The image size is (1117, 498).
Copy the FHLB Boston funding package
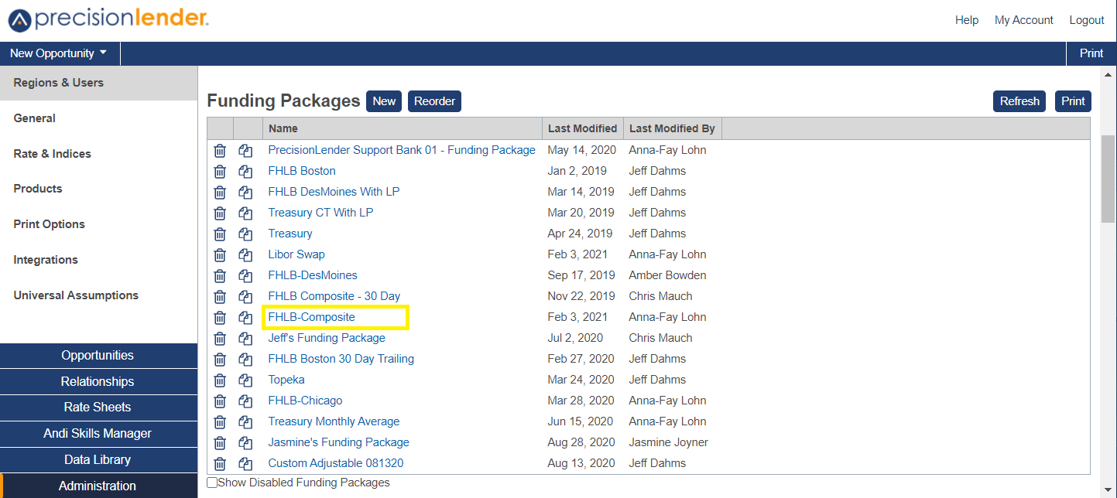click(245, 171)
